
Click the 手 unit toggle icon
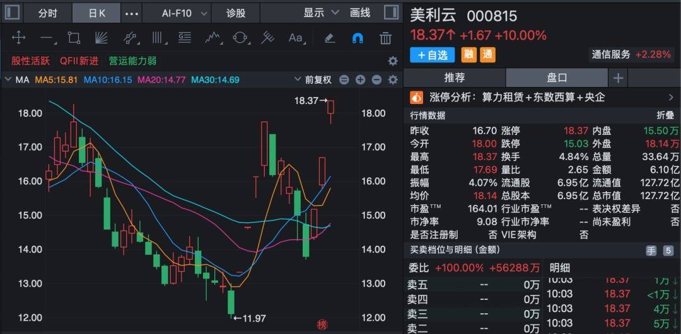(651, 251)
